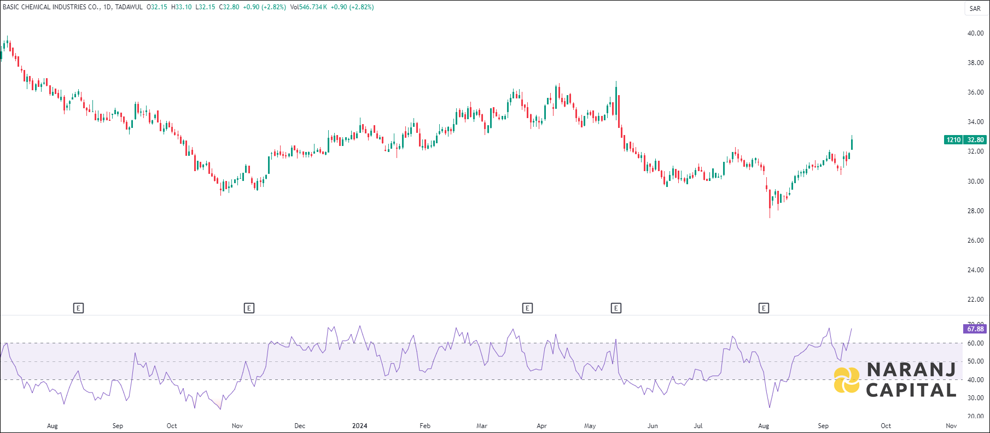Click the 40.00 price axis label
The width and height of the screenshot is (990, 433).
[x=975, y=33]
